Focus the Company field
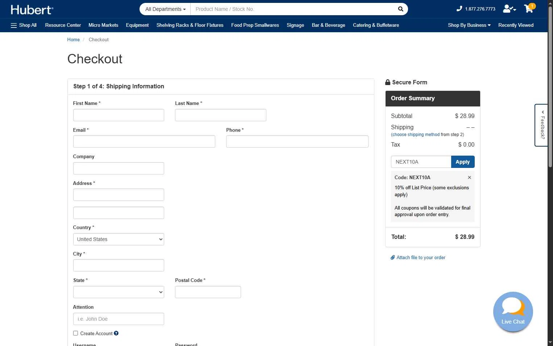This screenshot has width=553, height=346. [118, 168]
